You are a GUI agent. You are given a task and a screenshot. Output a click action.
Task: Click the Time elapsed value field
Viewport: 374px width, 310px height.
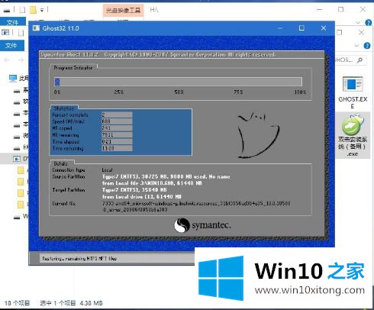click(117, 141)
